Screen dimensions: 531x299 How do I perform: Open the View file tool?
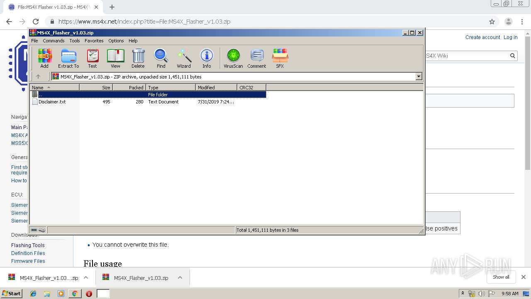115,58
